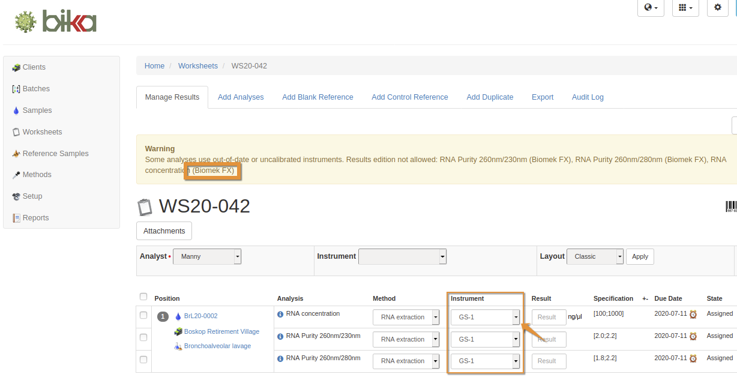Image resolution: width=737 pixels, height=377 pixels.
Task: Open the Analyst dropdown showing Manny
Action: 207,256
